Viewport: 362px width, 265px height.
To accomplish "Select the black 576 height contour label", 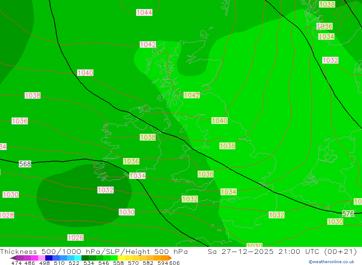I will click(x=348, y=214).
